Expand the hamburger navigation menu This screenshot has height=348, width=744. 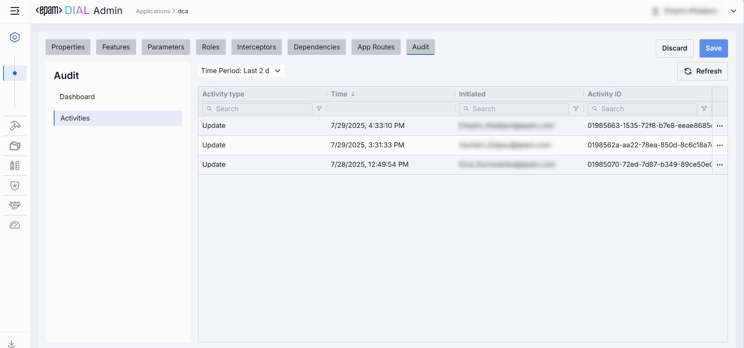pos(15,11)
